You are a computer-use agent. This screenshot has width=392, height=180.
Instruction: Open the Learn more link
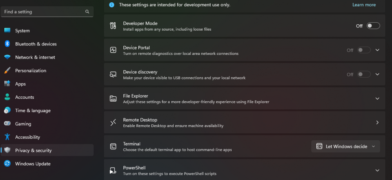click(364, 5)
